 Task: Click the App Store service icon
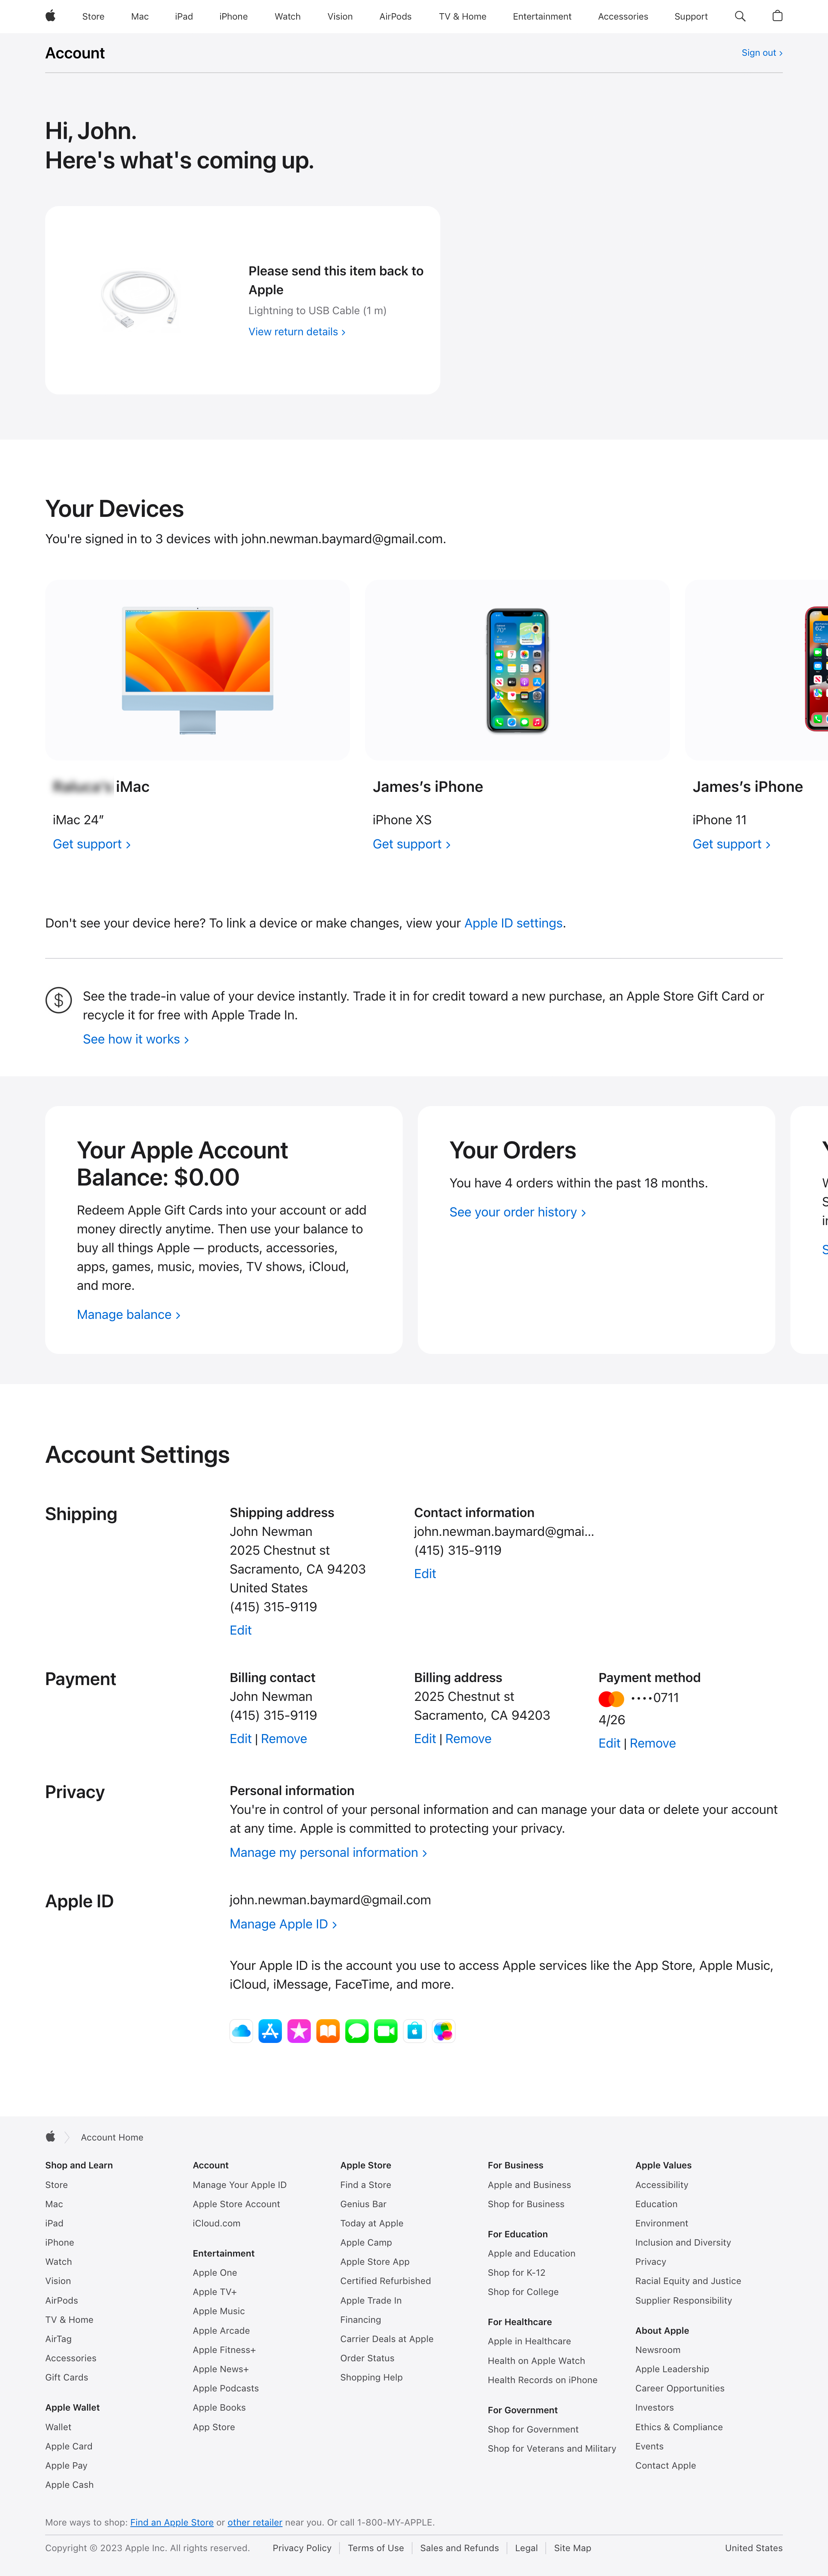[x=270, y=2031]
